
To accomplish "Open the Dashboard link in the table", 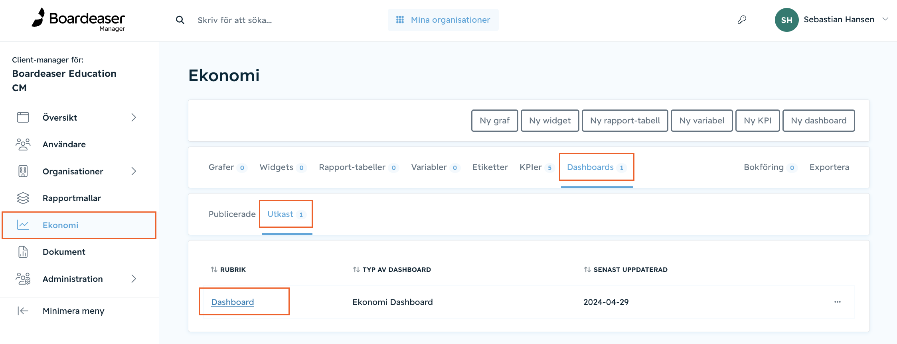I will 232,302.
